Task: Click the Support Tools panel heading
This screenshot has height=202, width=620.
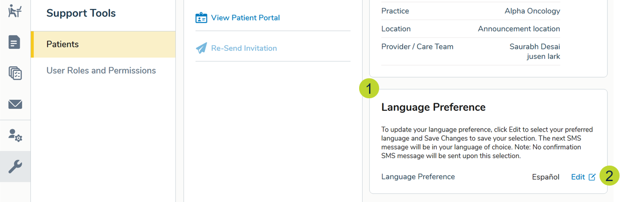Action: point(81,13)
